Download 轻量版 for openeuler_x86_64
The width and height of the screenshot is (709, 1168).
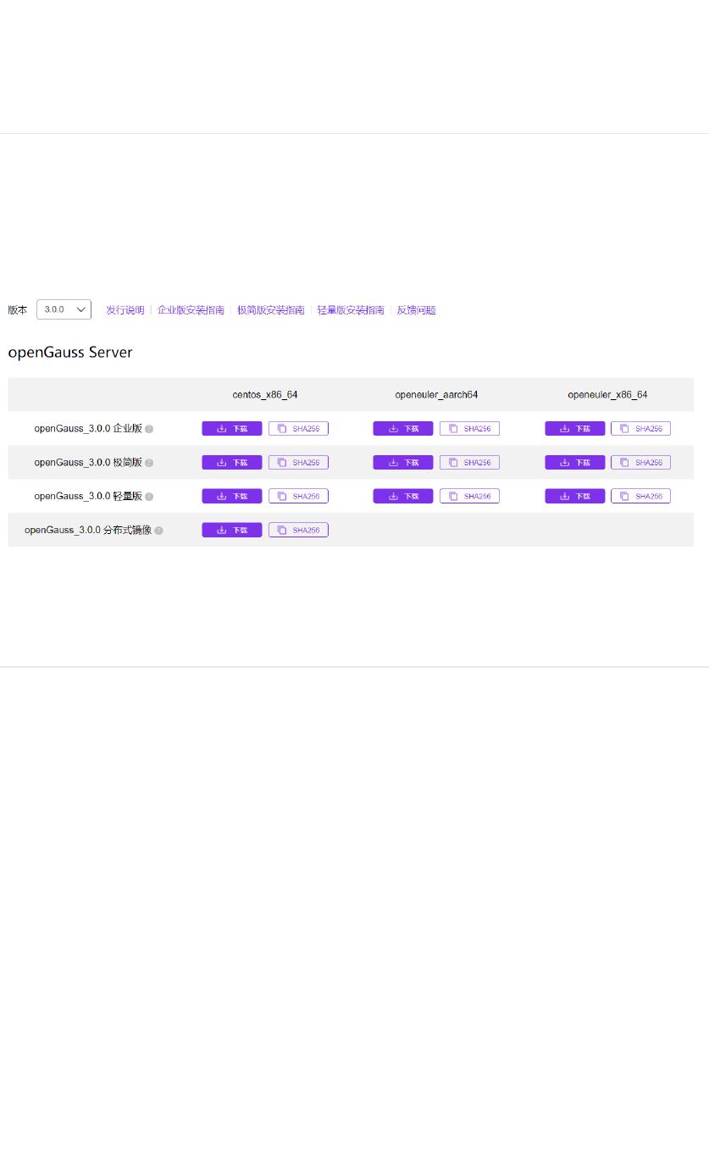575,496
